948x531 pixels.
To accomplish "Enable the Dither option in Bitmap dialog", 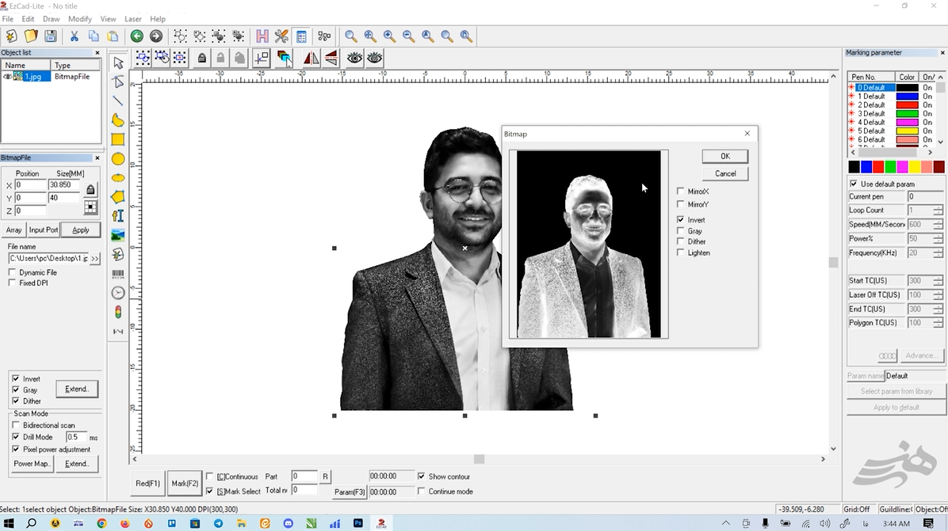I will (x=681, y=242).
